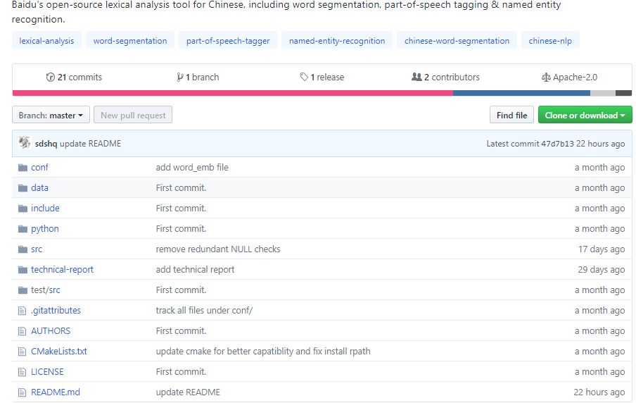
Task: Open the latest commit 47d7b13 link
Action: coord(557,144)
